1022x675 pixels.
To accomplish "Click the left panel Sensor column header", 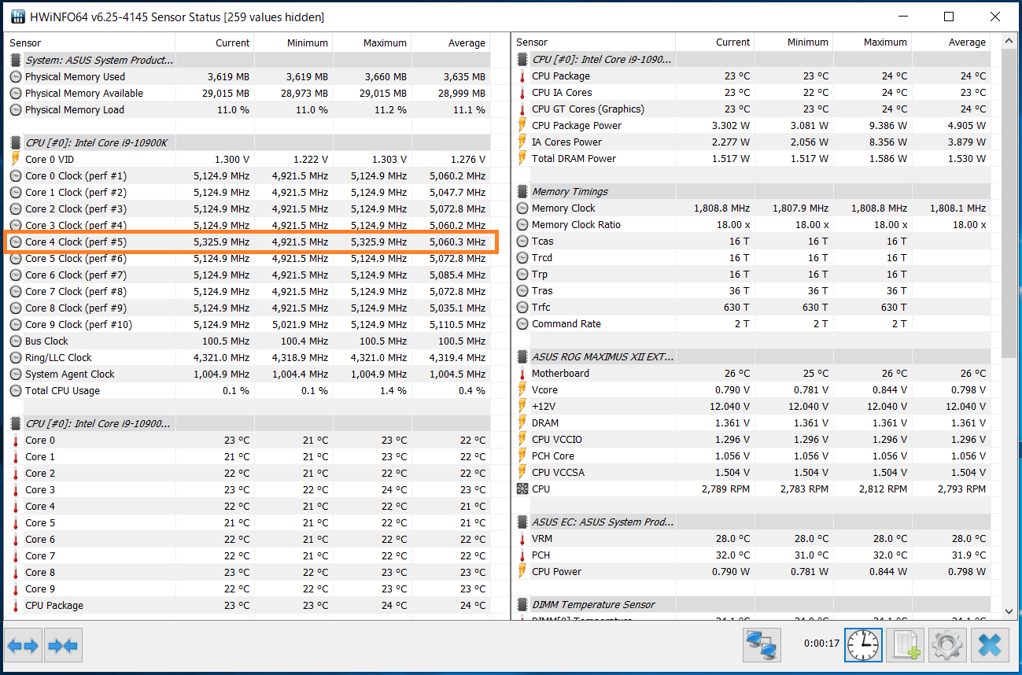I will (x=90, y=42).
